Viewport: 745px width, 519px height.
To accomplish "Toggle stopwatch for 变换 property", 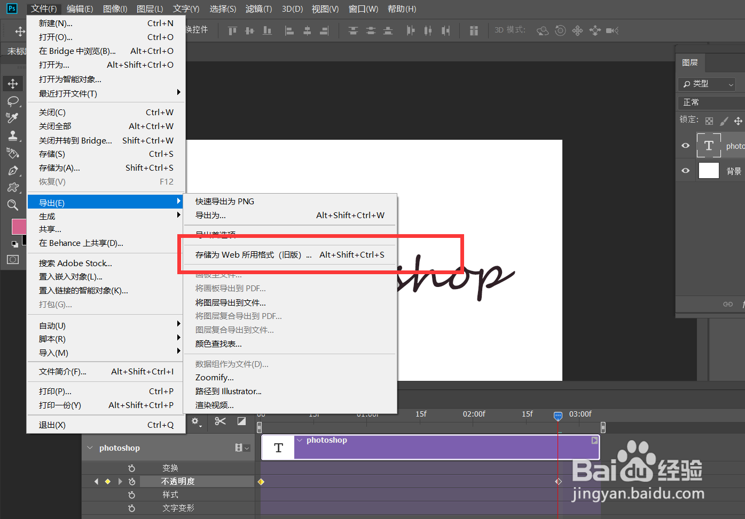I will (x=131, y=468).
